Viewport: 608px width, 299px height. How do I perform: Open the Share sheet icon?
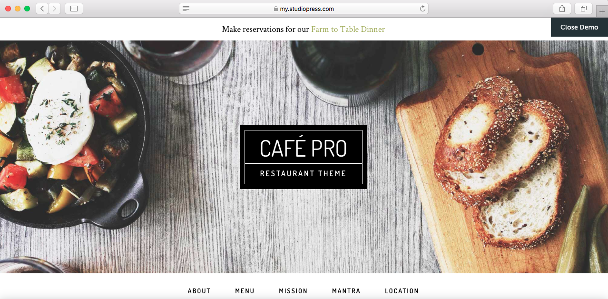click(562, 9)
